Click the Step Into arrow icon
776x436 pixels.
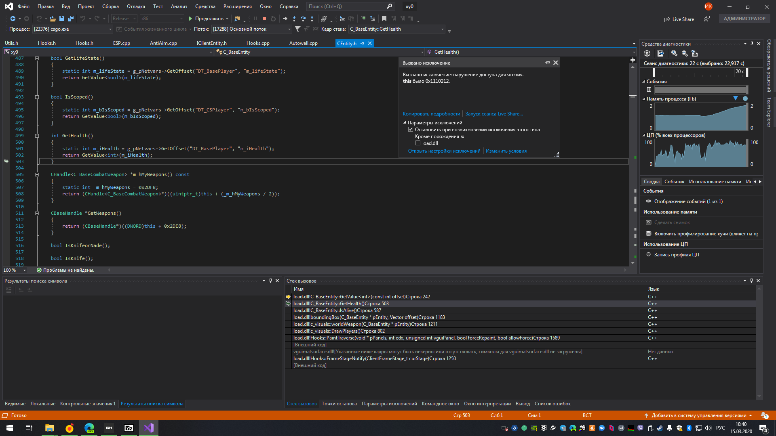coord(294,19)
